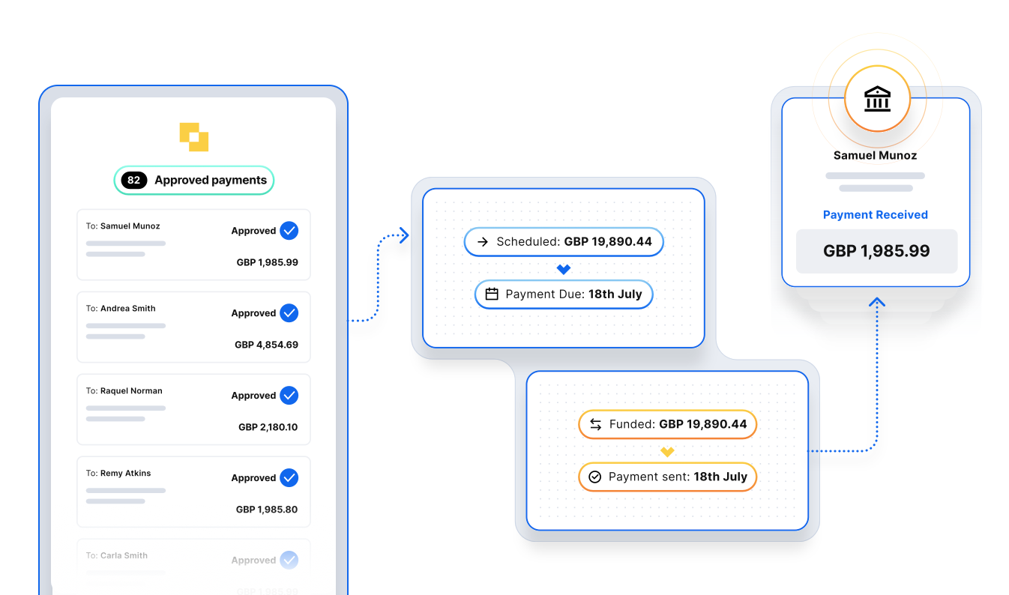Click the upward arrowhead below Payment Received card

[877, 302]
